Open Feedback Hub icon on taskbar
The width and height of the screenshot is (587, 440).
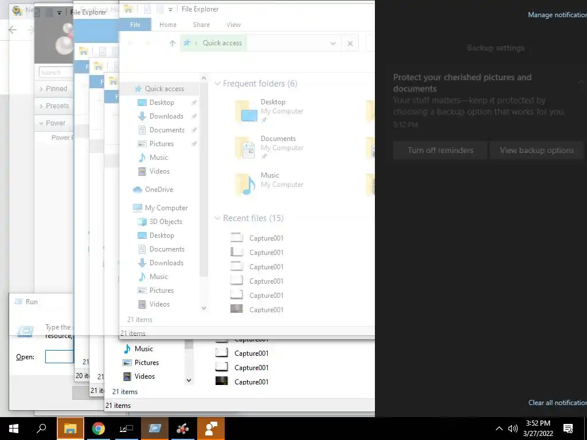(x=211, y=429)
